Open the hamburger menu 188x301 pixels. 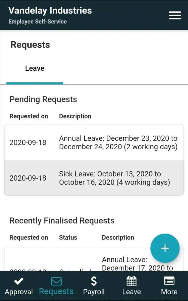coord(175,15)
